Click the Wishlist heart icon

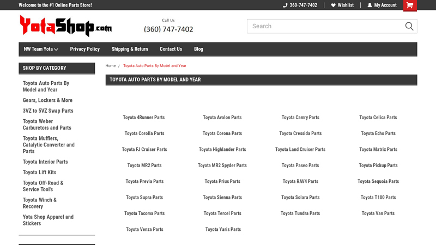click(333, 5)
